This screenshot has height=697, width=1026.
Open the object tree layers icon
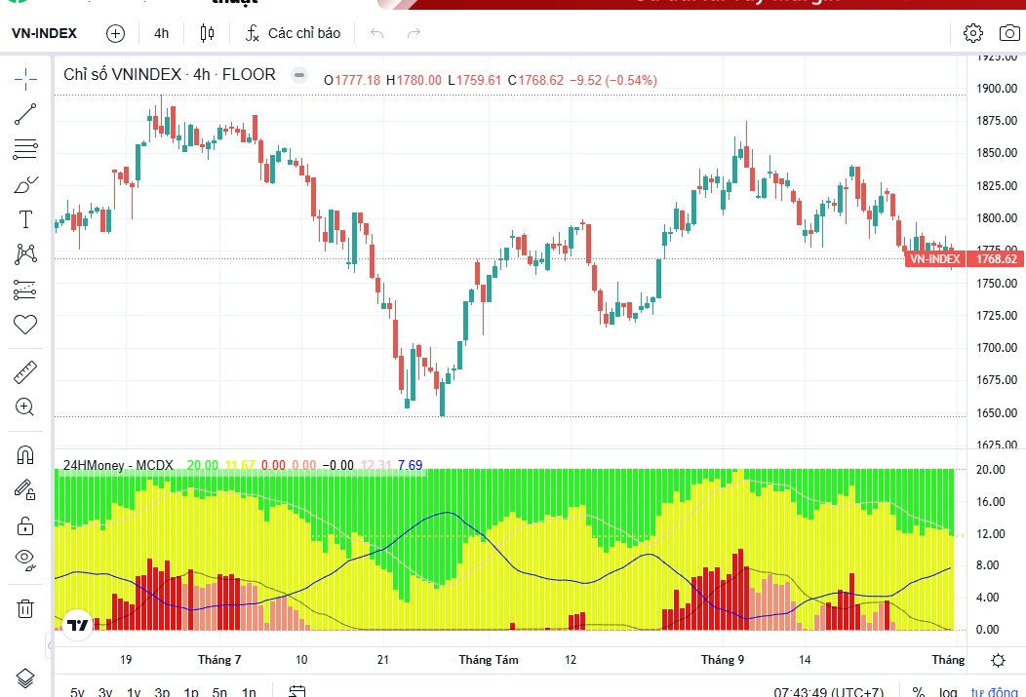click(25, 678)
